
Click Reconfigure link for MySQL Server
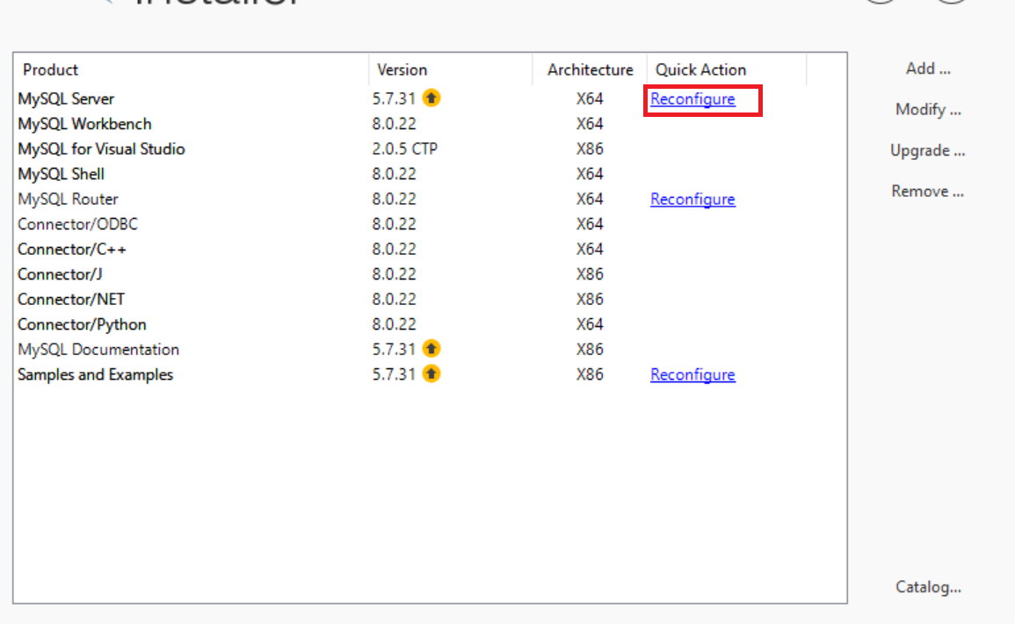click(692, 99)
